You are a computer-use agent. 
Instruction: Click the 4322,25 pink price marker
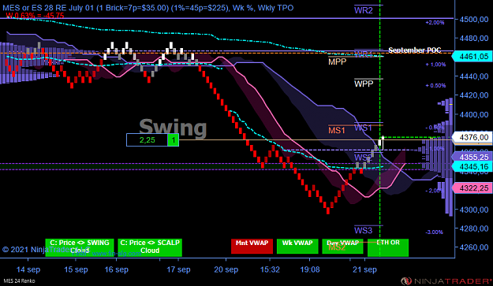pyautogui.click(x=472, y=188)
